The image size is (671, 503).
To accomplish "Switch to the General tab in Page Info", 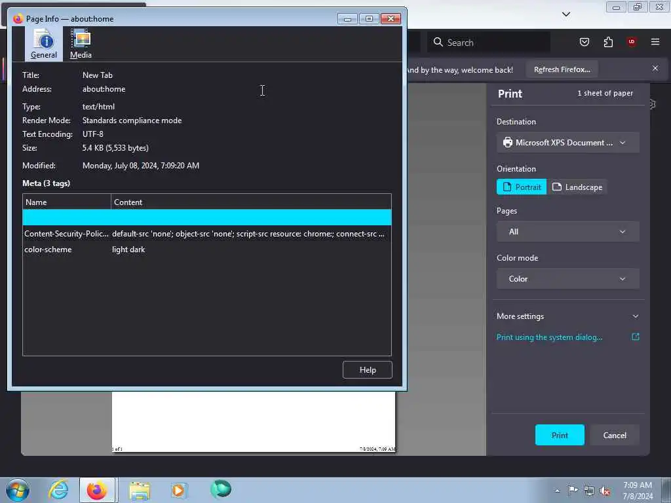I will pos(44,44).
